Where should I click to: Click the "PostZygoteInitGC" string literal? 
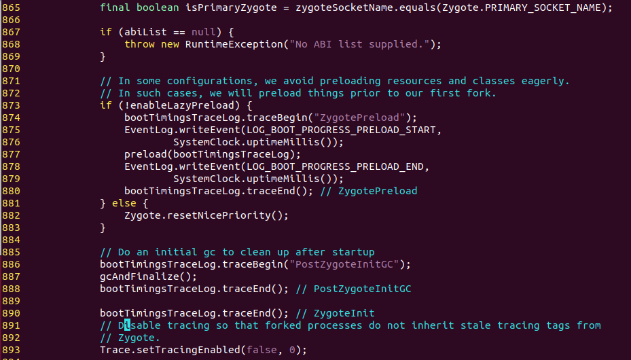(x=344, y=264)
